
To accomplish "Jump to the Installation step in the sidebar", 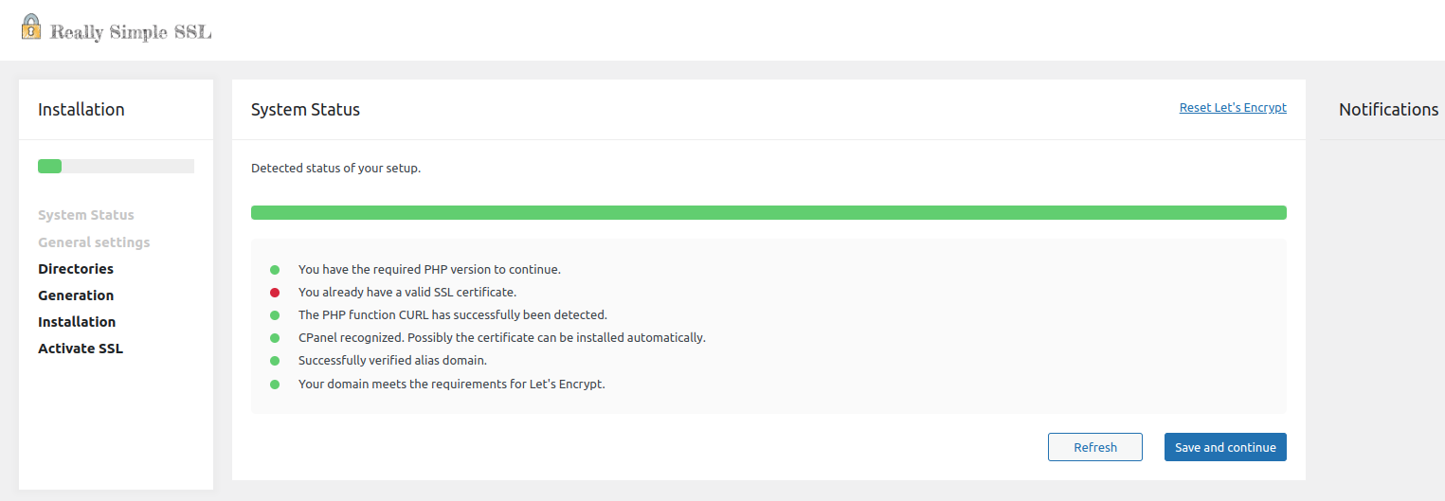I will click(x=77, y=322).
